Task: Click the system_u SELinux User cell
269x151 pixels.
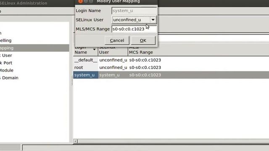Action: 109,75
